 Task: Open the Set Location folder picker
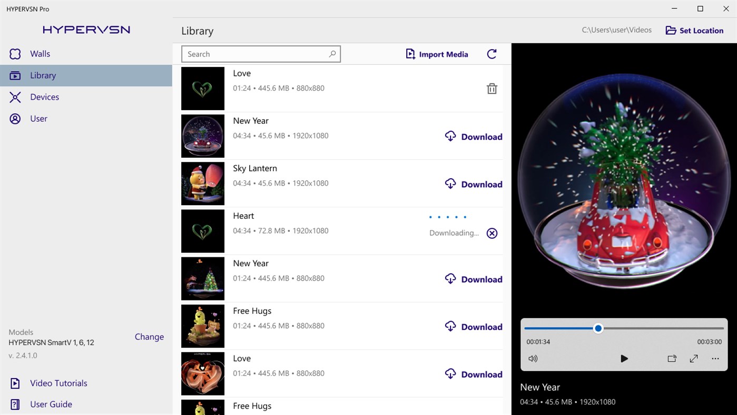coord(694,30)
